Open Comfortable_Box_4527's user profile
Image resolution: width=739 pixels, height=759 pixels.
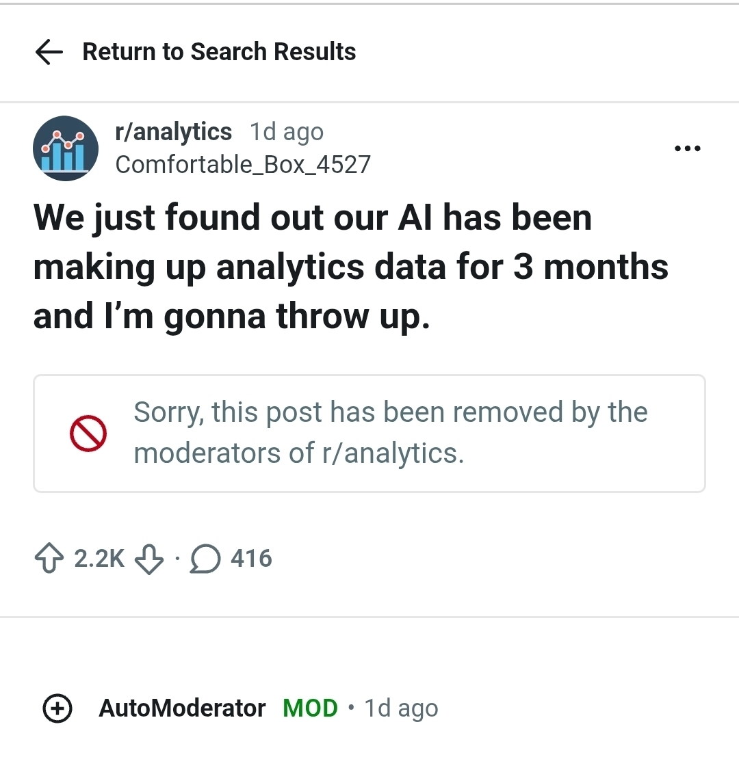point(243,164)
